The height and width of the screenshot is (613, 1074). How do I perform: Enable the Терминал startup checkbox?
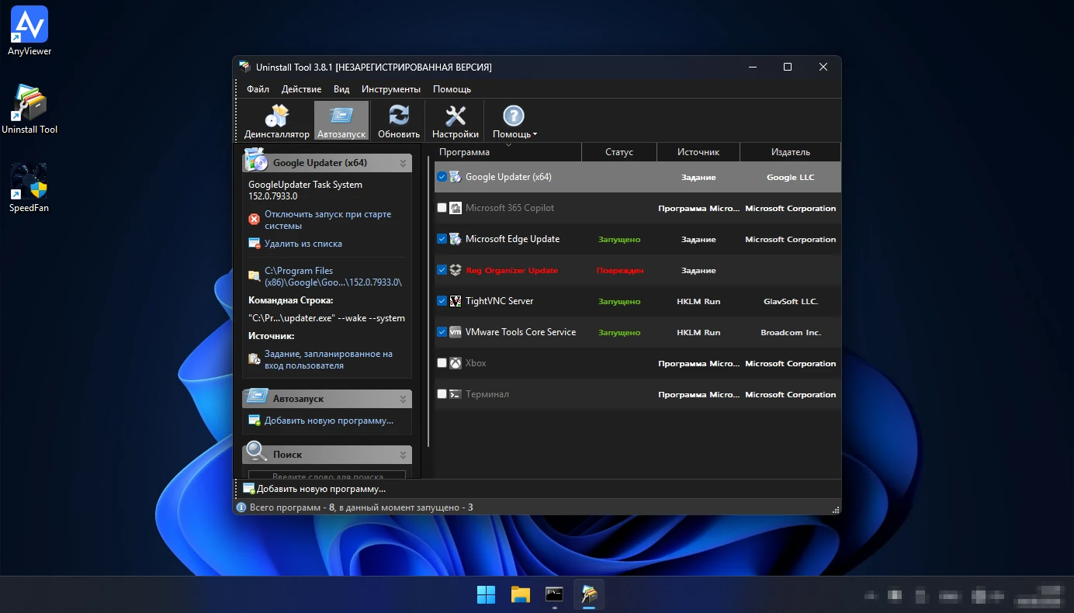pyautogui.click(x=442, y=394)
